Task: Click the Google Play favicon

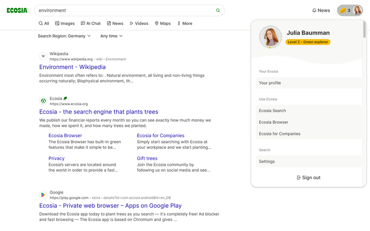Action: pos(43,195)
